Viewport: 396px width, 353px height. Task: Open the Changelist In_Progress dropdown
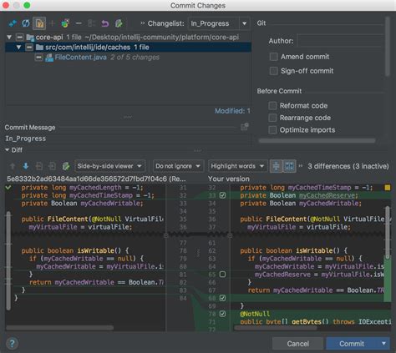[x=219, y=23]
